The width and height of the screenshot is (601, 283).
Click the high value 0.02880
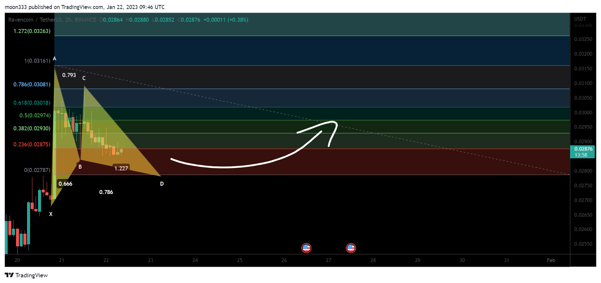(x=139, y=20)
